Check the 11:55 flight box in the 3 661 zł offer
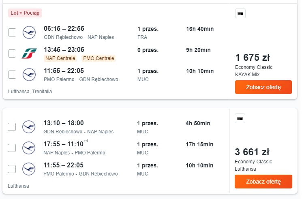This screenshot has height=199, width=302. [x=12, y=169]
